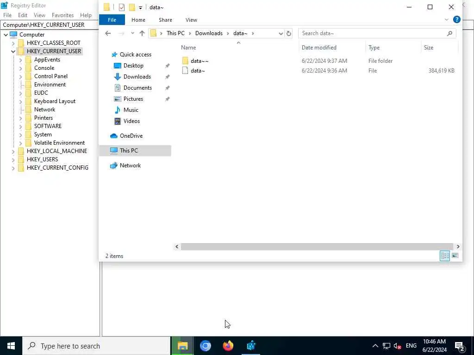Launch Chrome from the taskbar
474x355 pixels.
point(205,346)
